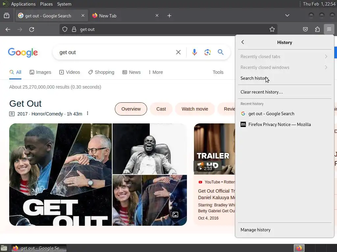Expand Recently closed windows submenu
Screen dimensions: 337x252
click(285, 67)
